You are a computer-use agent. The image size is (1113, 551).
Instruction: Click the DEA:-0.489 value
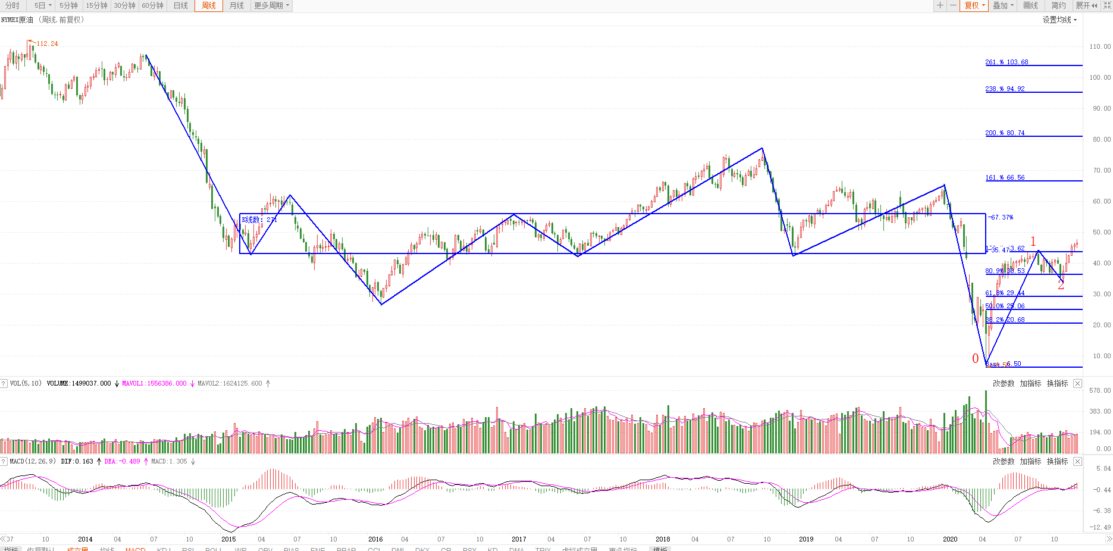click(123, 462)
